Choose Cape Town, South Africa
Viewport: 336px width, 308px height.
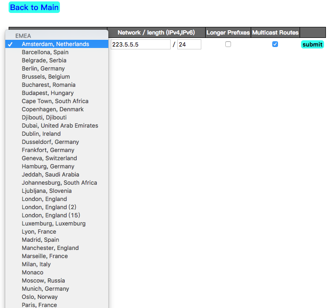click(55, 101)
